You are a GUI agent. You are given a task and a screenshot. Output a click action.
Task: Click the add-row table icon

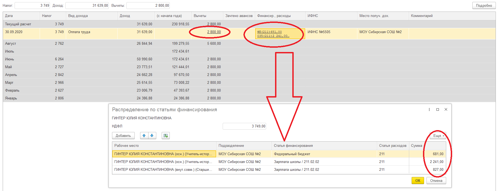tap(165, 136)
